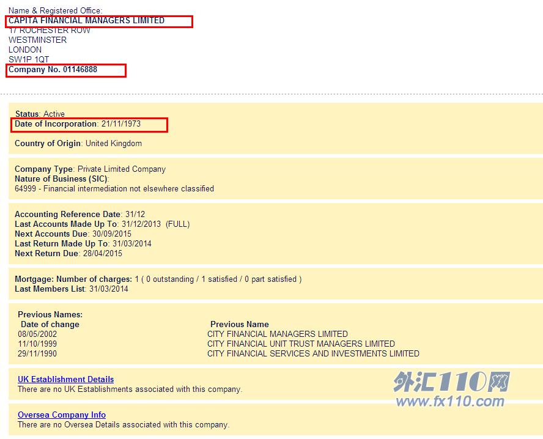Open the UK Establishment Details link

tap(66, 380)
